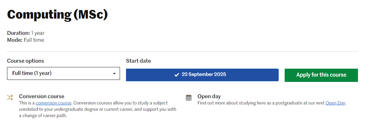372x129 pixels.
Task: Click the Start date label
Action: coord(138,61)
